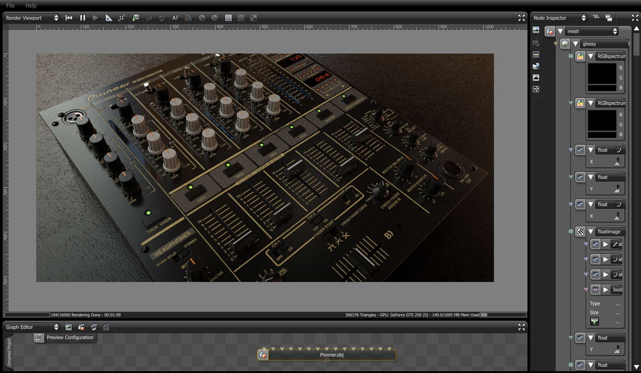641x373 pixels.
Task: Save the render image with green arrow icon
Action: click(x=135, y=18)
